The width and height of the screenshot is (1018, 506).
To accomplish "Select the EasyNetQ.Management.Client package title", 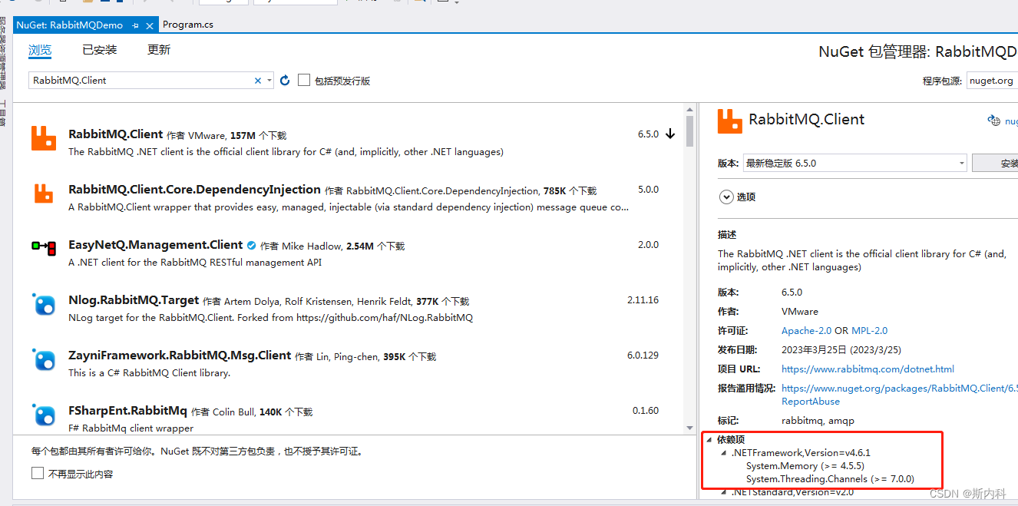I will click(x=155, y=245).
